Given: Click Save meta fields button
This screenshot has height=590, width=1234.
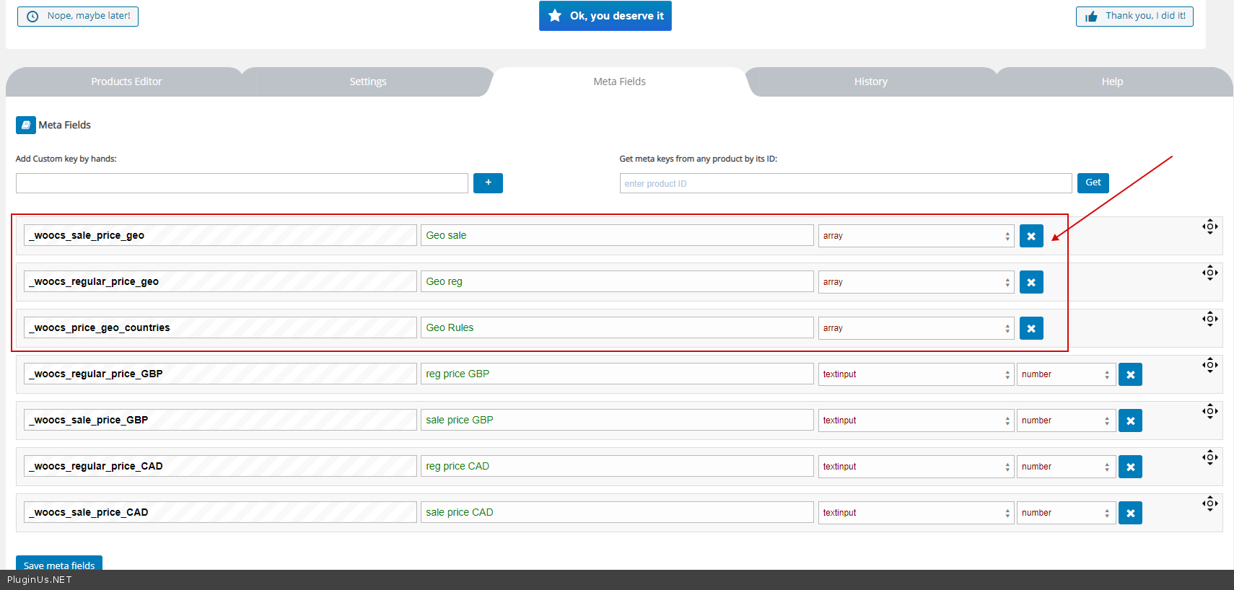Looking at the screenshot, I should coord(59,564).
